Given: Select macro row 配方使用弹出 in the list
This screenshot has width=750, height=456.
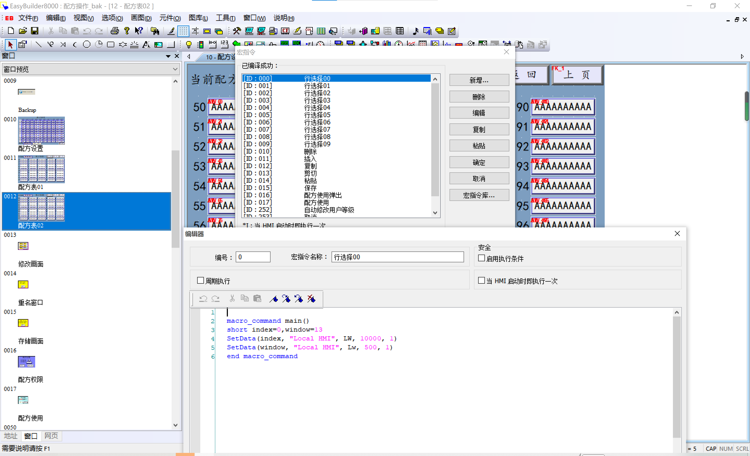Looking at the screenshot, I should pyautogui.click(x=336, y=195).
